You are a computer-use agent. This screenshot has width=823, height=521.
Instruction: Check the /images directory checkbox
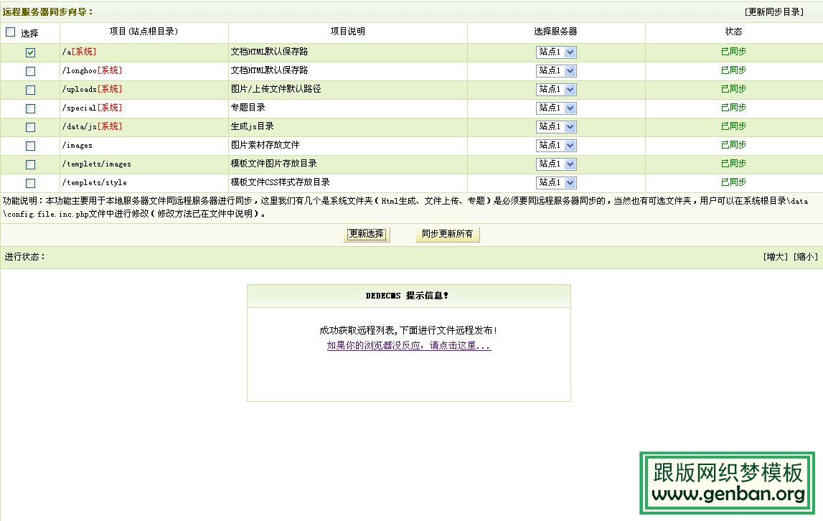(x=30, y=146)
